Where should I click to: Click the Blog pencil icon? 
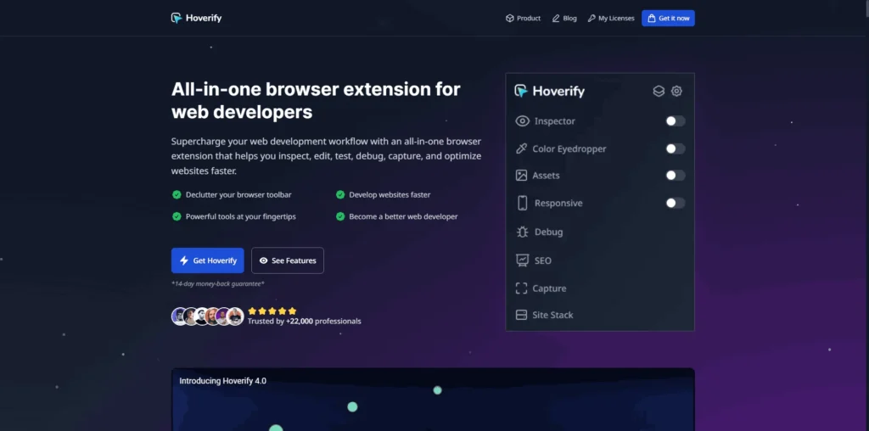(x=556, y=19)
